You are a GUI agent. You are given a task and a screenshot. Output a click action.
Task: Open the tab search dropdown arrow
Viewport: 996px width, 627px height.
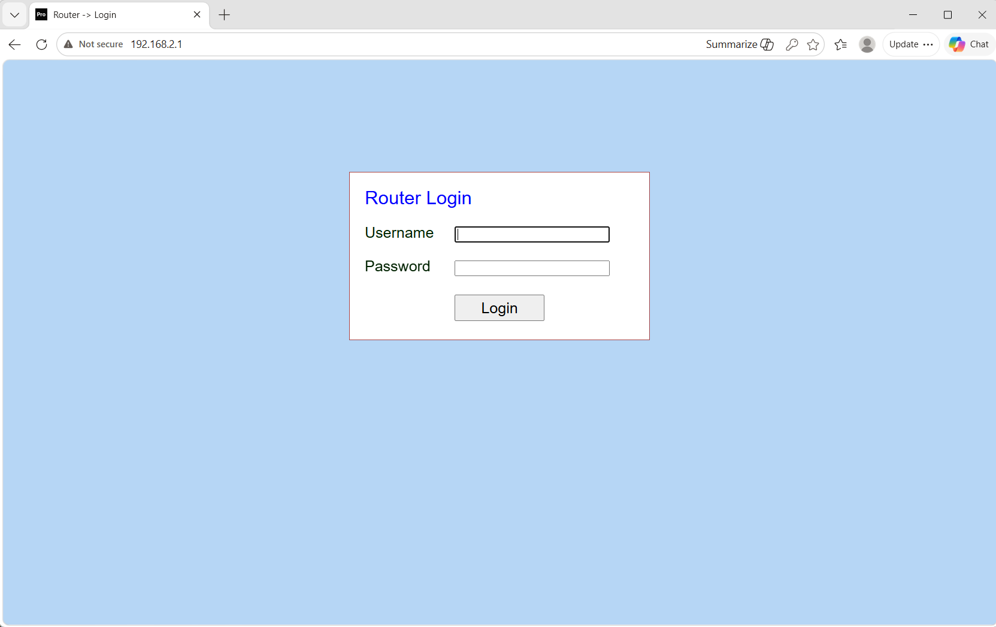tap(15, 15)
